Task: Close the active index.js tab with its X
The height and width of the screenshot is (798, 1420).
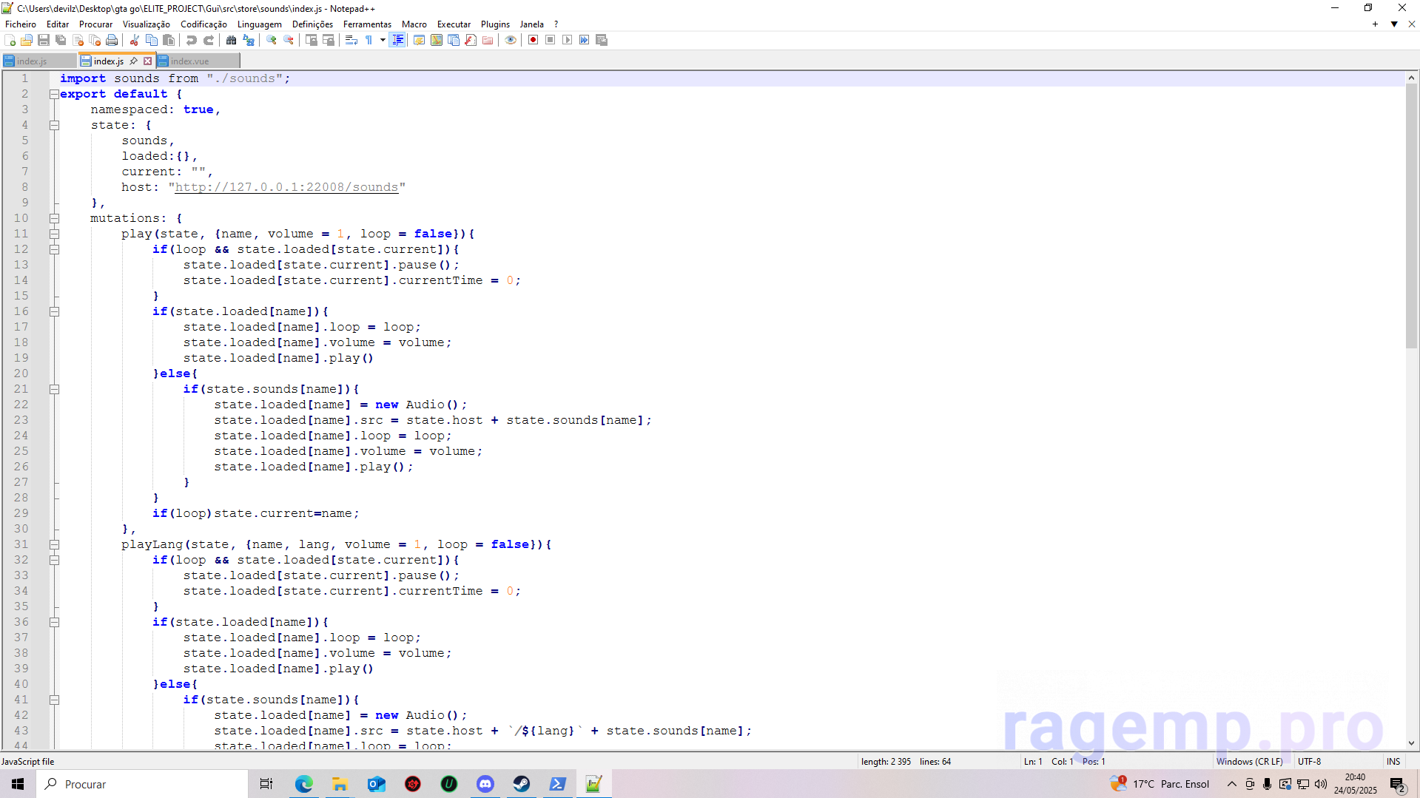Action: click(x=147, y=61)
